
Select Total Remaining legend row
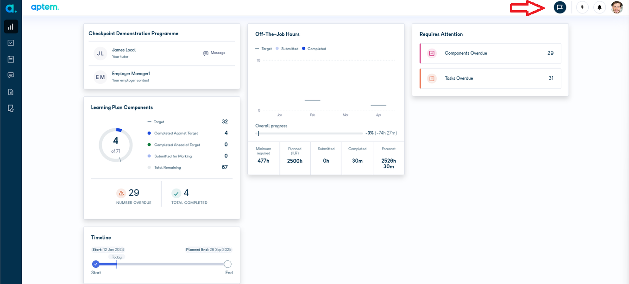pos(188,167)
